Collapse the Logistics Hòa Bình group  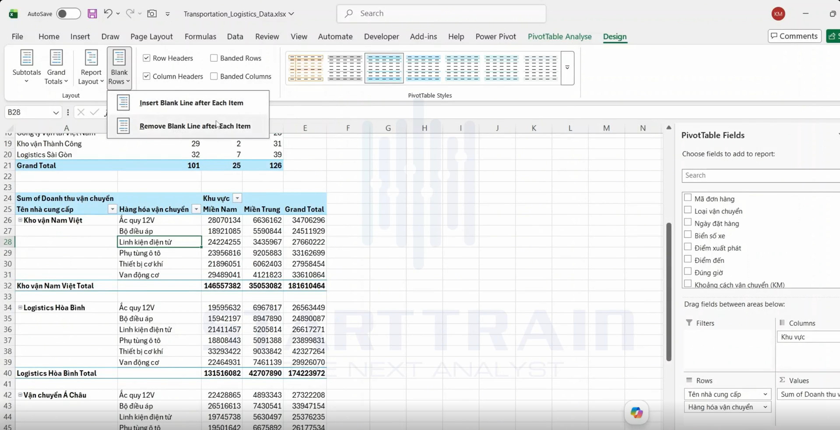pyautogui.click(x=20, y=308)
